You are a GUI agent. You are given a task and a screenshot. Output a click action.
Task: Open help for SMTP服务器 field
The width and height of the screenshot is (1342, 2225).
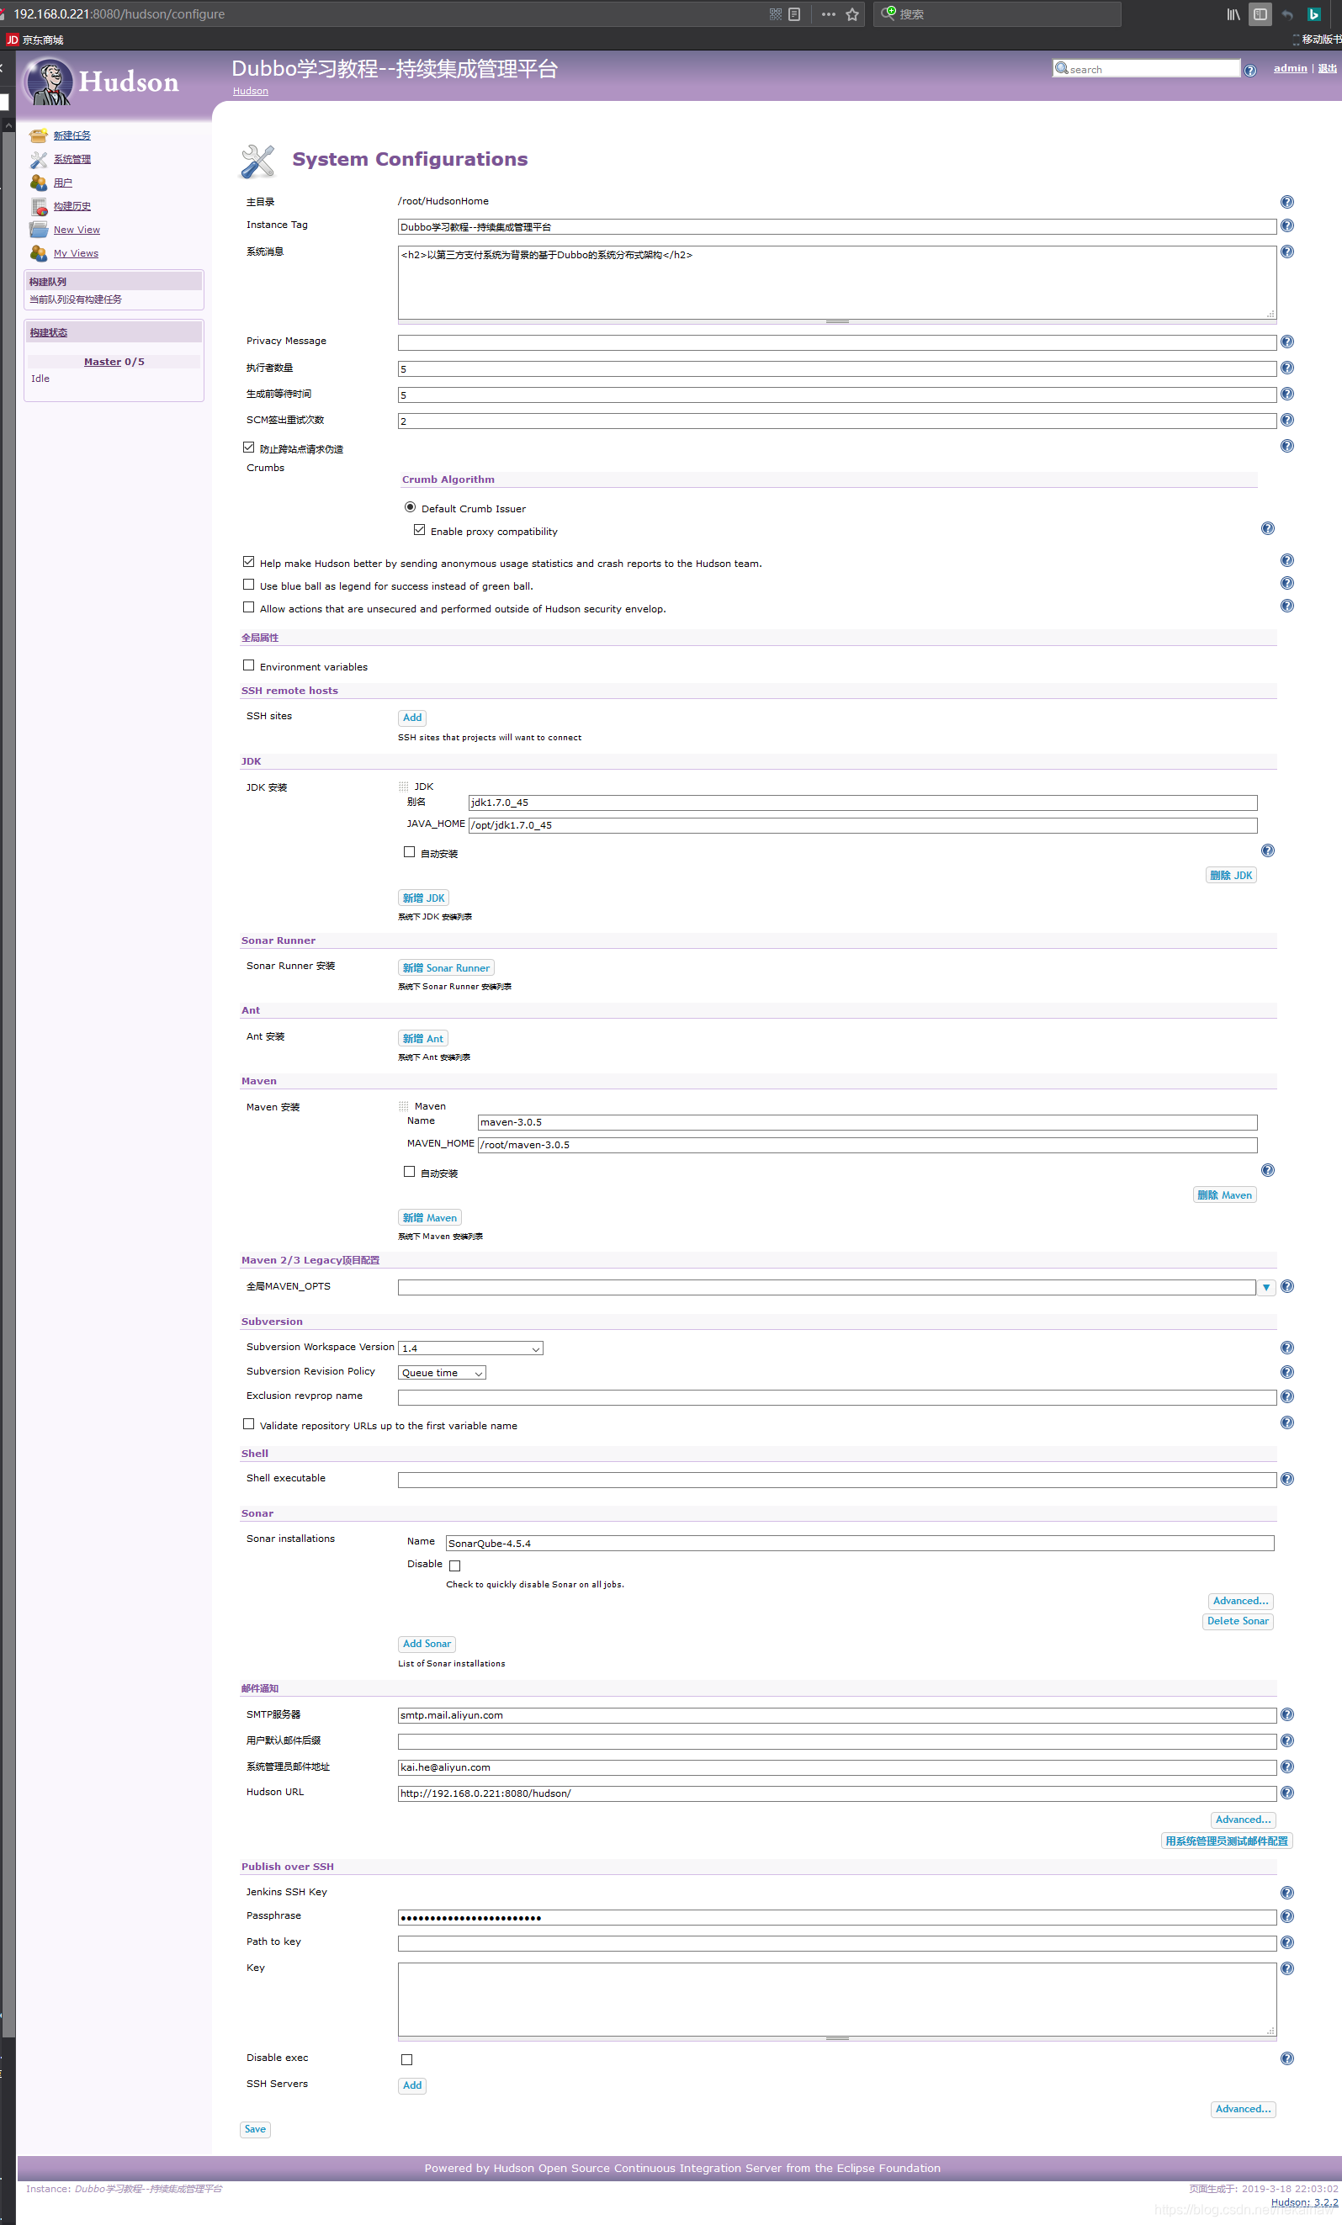[1287, 1714]
